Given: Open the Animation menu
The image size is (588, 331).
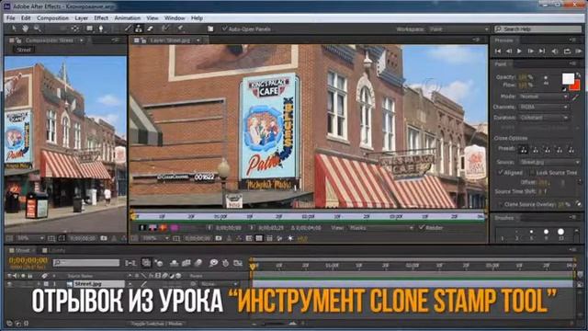Looking at the screenshot, I should click(x=128, y=18).
